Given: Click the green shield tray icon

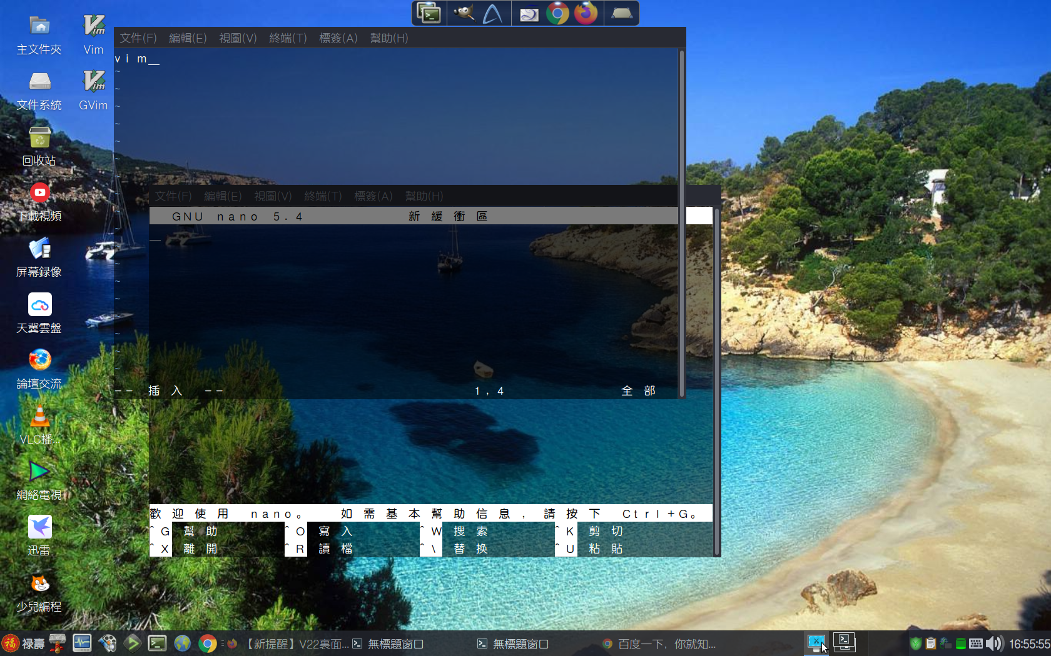Looking at the screenshot, I should (x=915, y=644).
